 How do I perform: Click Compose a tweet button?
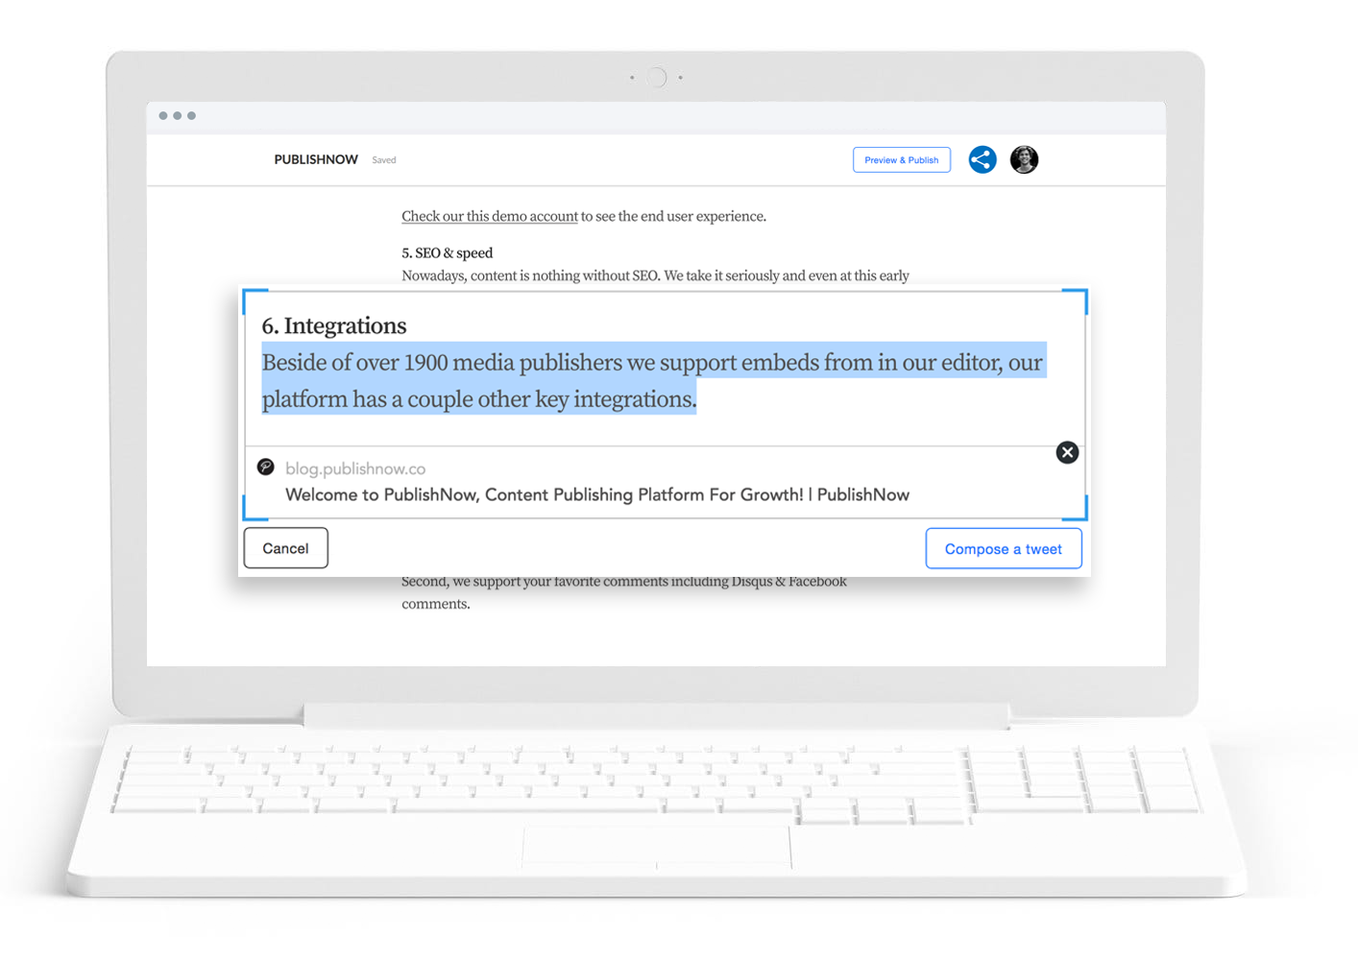(1004, 548)
